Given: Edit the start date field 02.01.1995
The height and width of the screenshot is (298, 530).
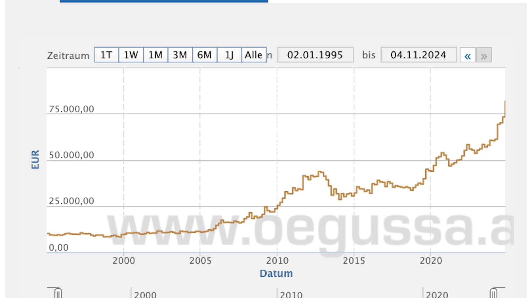Looking at the screenshot, I should [x=316, y=55].
